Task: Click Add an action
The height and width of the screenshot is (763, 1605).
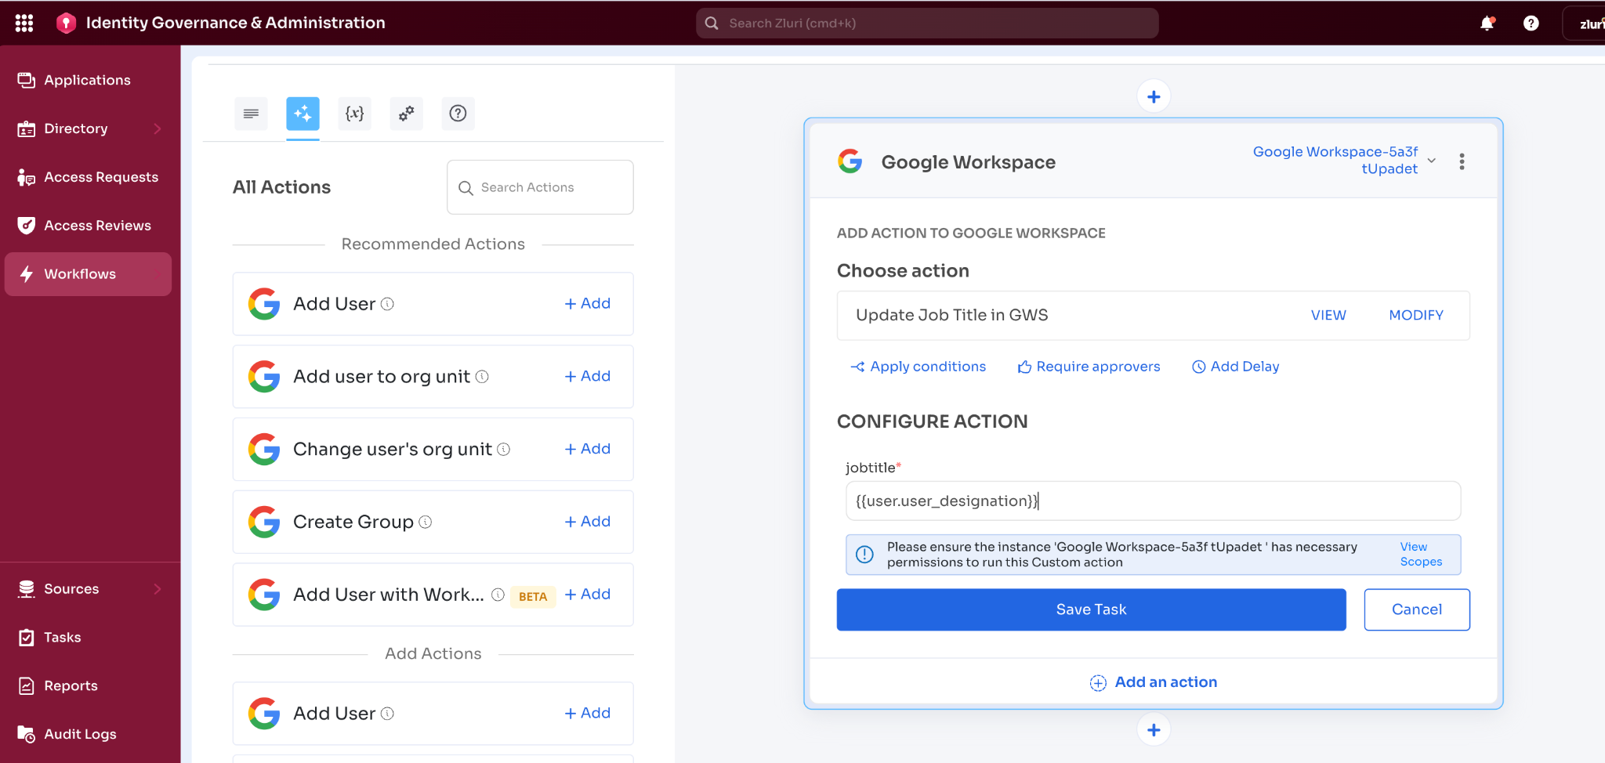Action: pyautogui.click(x=1154, y=682)
